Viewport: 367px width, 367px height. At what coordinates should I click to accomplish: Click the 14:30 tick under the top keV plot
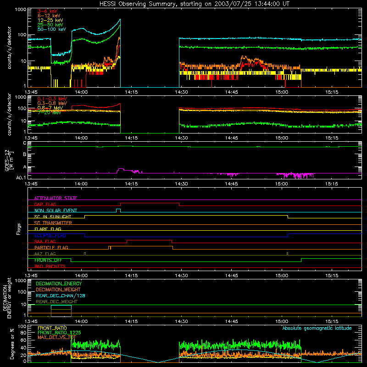tap(181, 92)
